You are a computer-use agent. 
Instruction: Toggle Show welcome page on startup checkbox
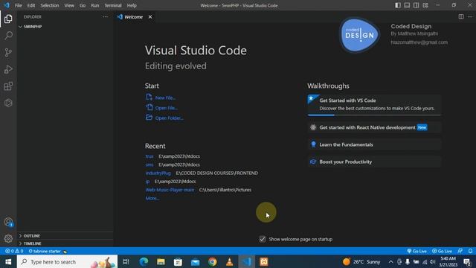coord(263,239)
